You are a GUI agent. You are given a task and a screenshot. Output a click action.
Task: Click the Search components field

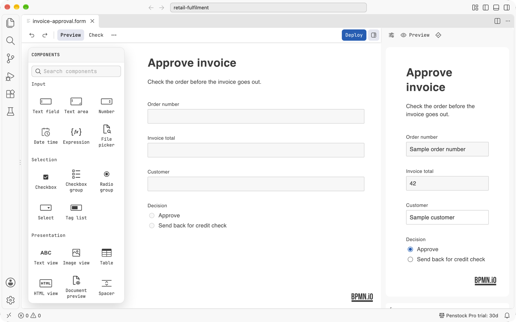point(76,71)
